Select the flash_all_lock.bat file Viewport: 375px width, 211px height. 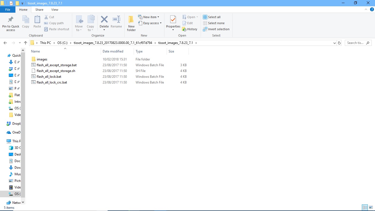(49, 77)
